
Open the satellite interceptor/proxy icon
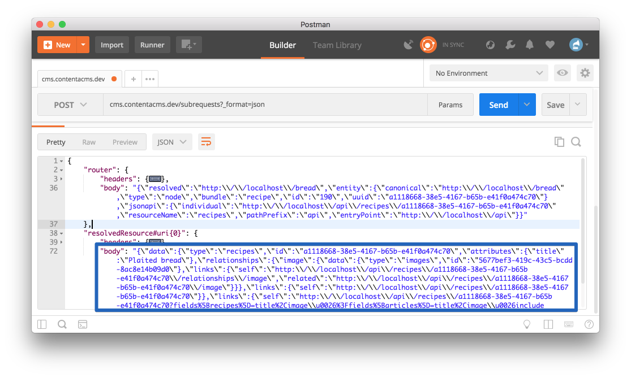coord(409,45)
